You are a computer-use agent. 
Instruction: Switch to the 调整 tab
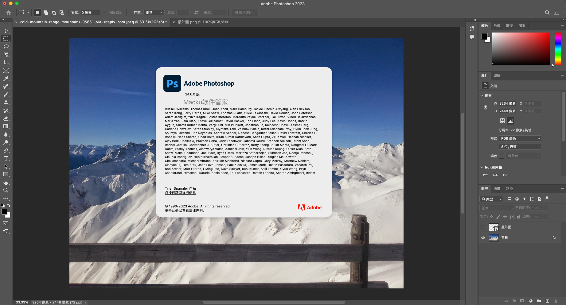[x=497, y=76]
